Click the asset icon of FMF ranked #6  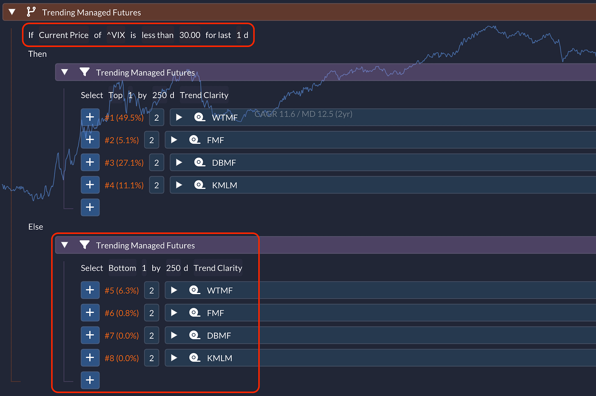point(194,313)
